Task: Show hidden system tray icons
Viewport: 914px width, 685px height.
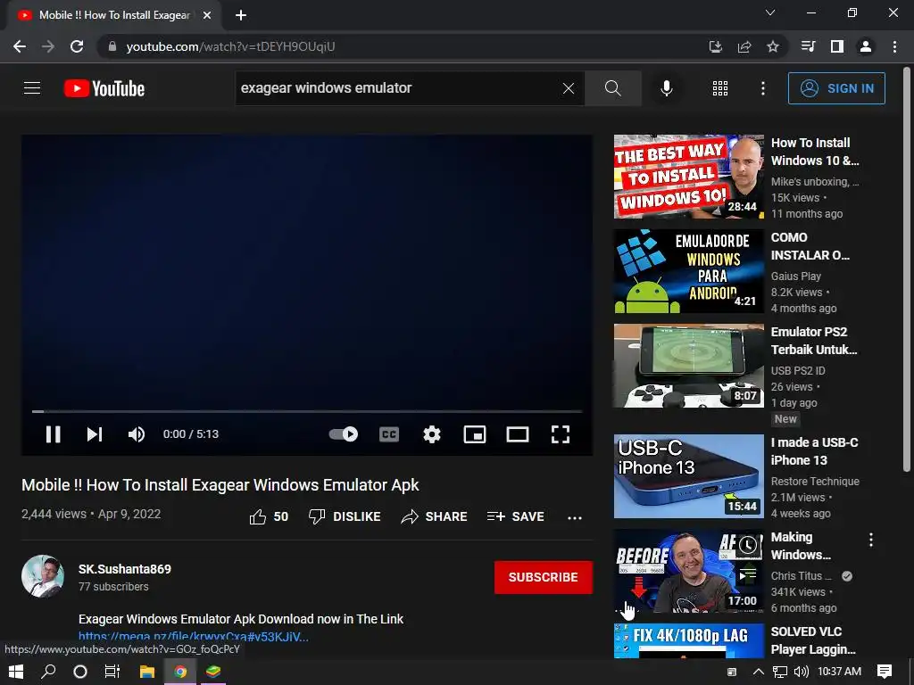Action: [x=759, y=672]
